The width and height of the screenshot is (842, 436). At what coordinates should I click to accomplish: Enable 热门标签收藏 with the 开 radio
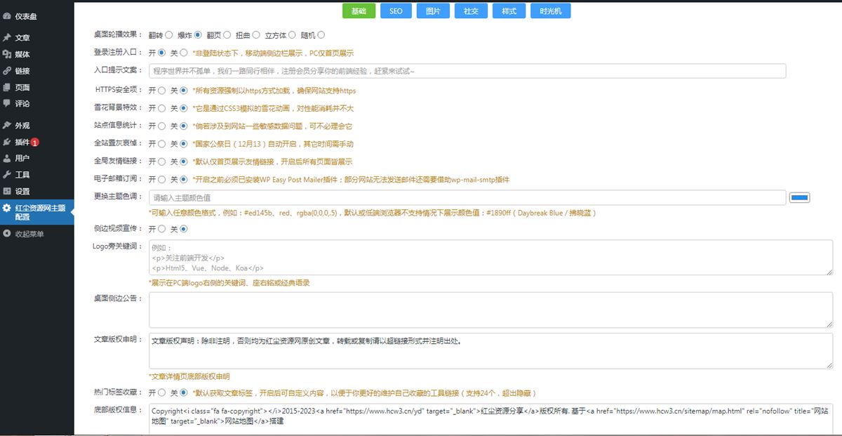[x=162, y=393]
